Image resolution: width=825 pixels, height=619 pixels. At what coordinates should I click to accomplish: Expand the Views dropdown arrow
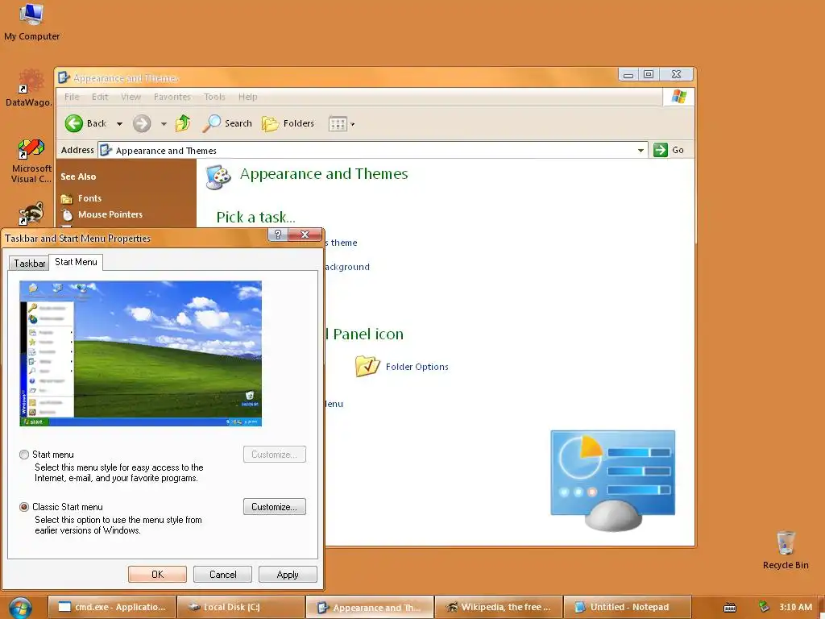click(353, 124)
